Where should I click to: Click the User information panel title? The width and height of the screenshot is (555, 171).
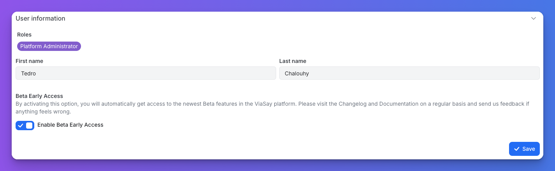point(41,18)
